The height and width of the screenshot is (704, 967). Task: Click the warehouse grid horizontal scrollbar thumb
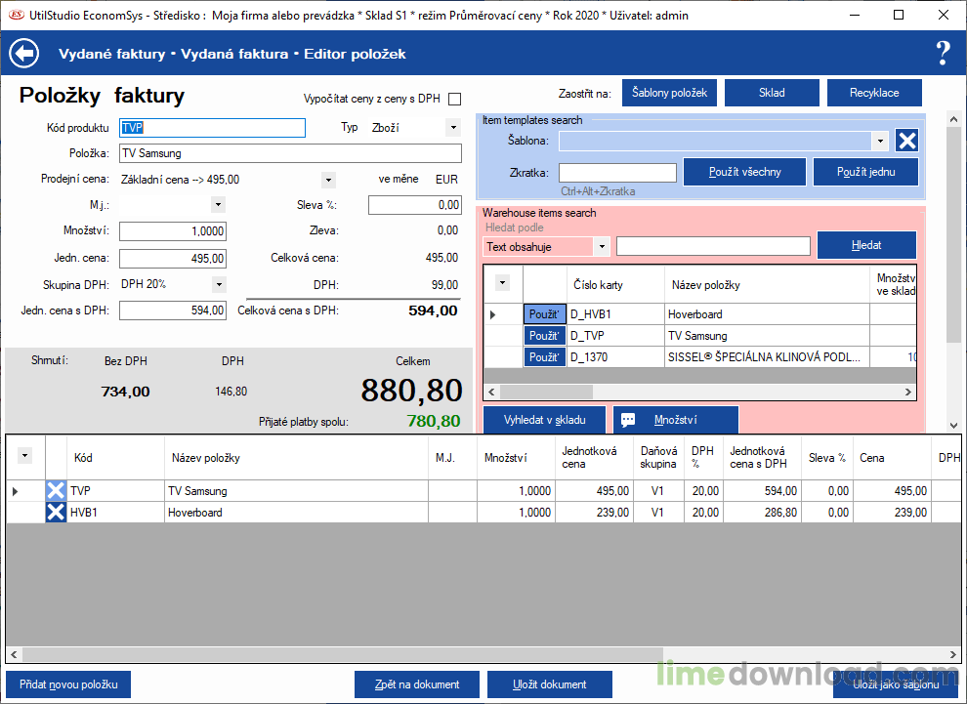tap(546, 392)
